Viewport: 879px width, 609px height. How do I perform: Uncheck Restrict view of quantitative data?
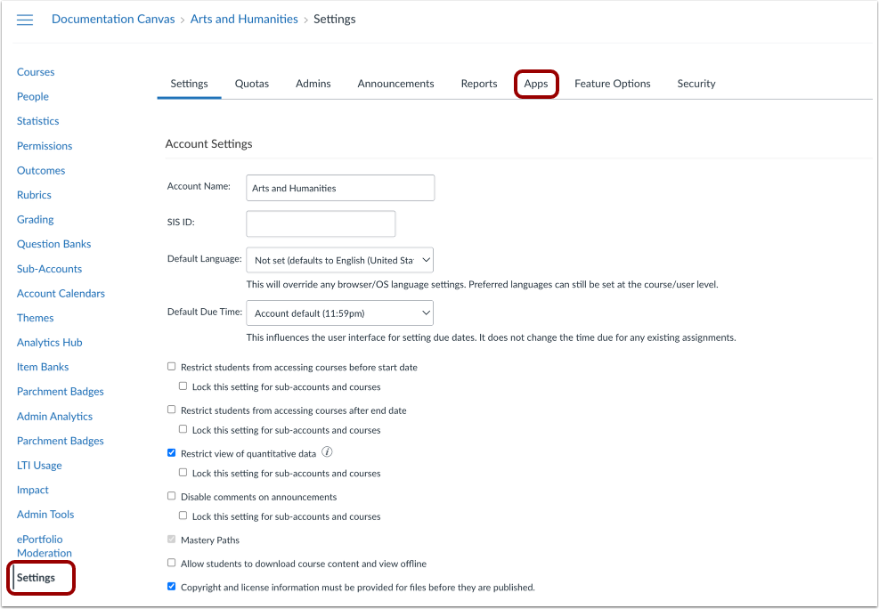[x=171, y=452]
